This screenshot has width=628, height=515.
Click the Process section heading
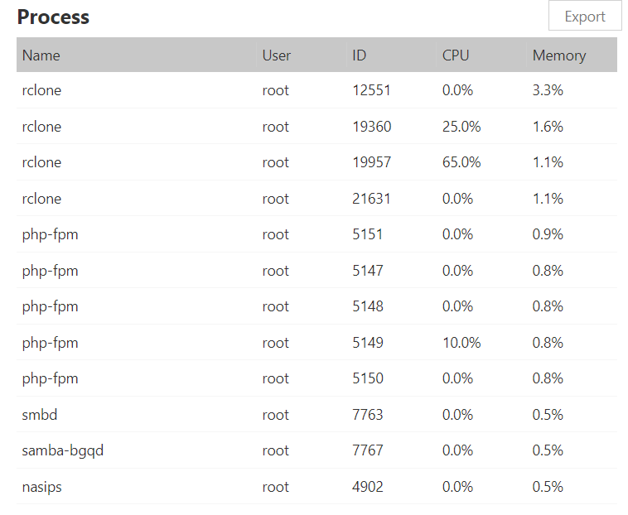coord(53,17)
